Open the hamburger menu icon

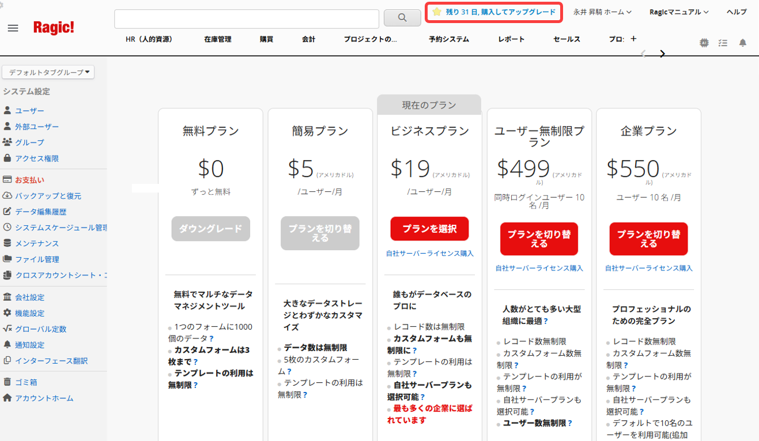[x=13, y=28]
